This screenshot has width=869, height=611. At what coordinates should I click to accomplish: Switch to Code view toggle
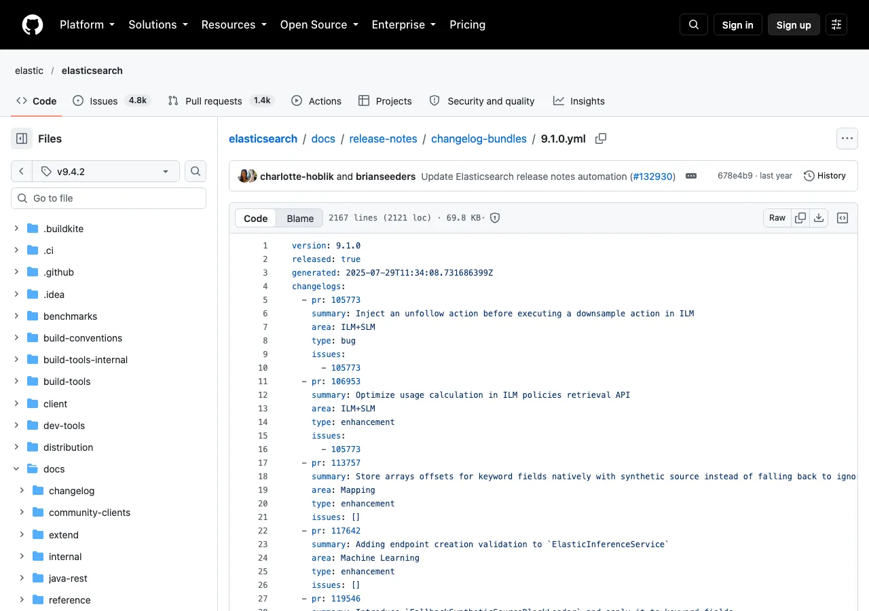click(x=256, y=218)
